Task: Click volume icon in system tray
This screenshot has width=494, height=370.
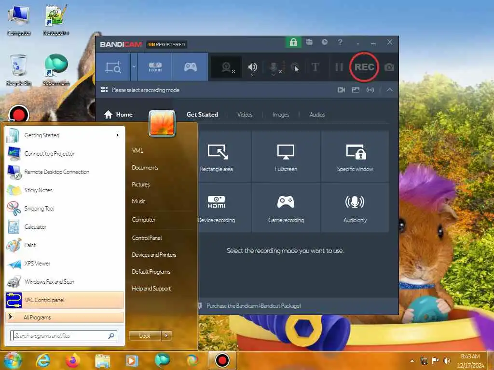Action: (x=447, y=361)
